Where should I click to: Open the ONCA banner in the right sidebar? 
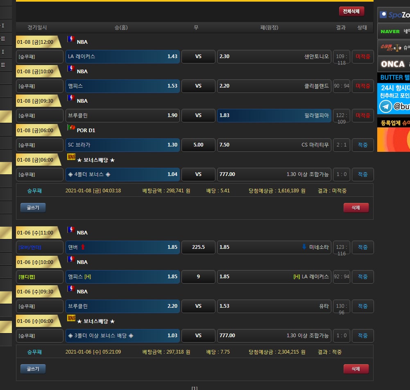coord(393,64)
